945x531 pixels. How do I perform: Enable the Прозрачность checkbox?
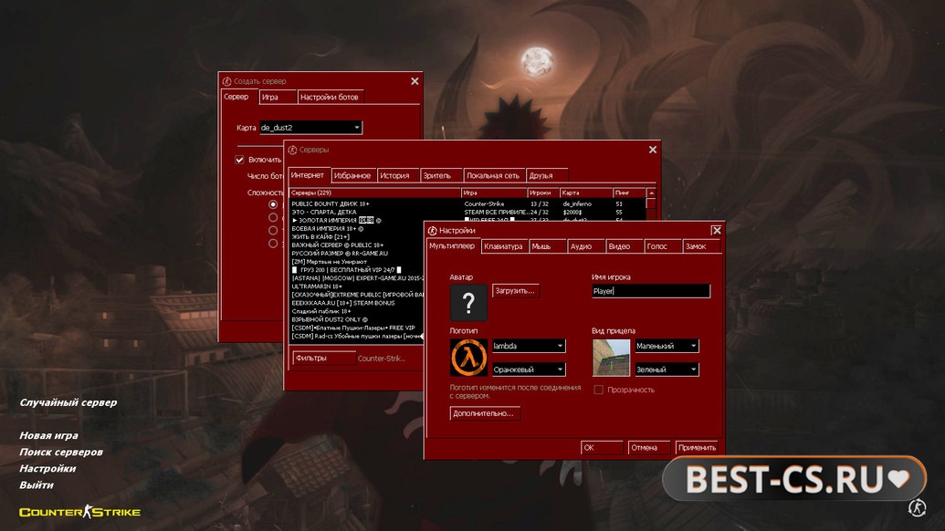pos(598,390)
